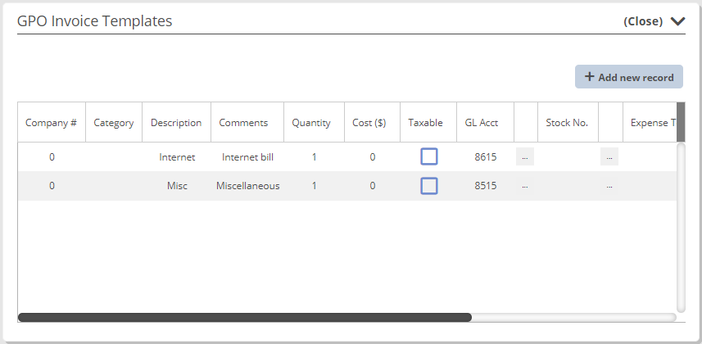Sort by Description column header

coord(176,123)
